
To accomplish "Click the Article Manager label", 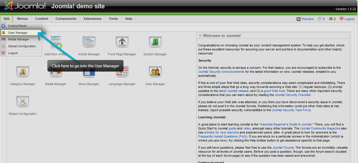I will point(89,54).
